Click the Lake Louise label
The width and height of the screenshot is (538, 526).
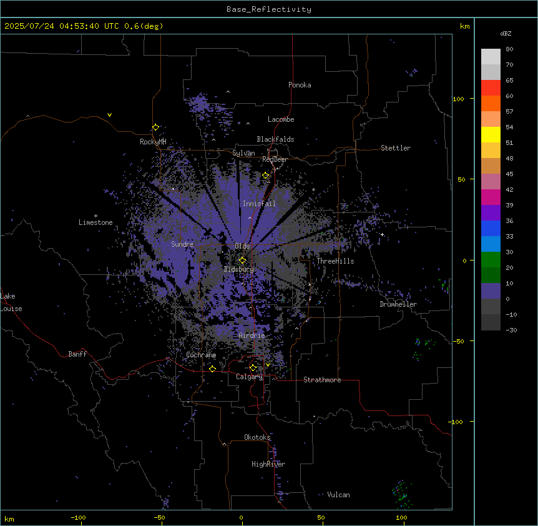coord(11,302)
